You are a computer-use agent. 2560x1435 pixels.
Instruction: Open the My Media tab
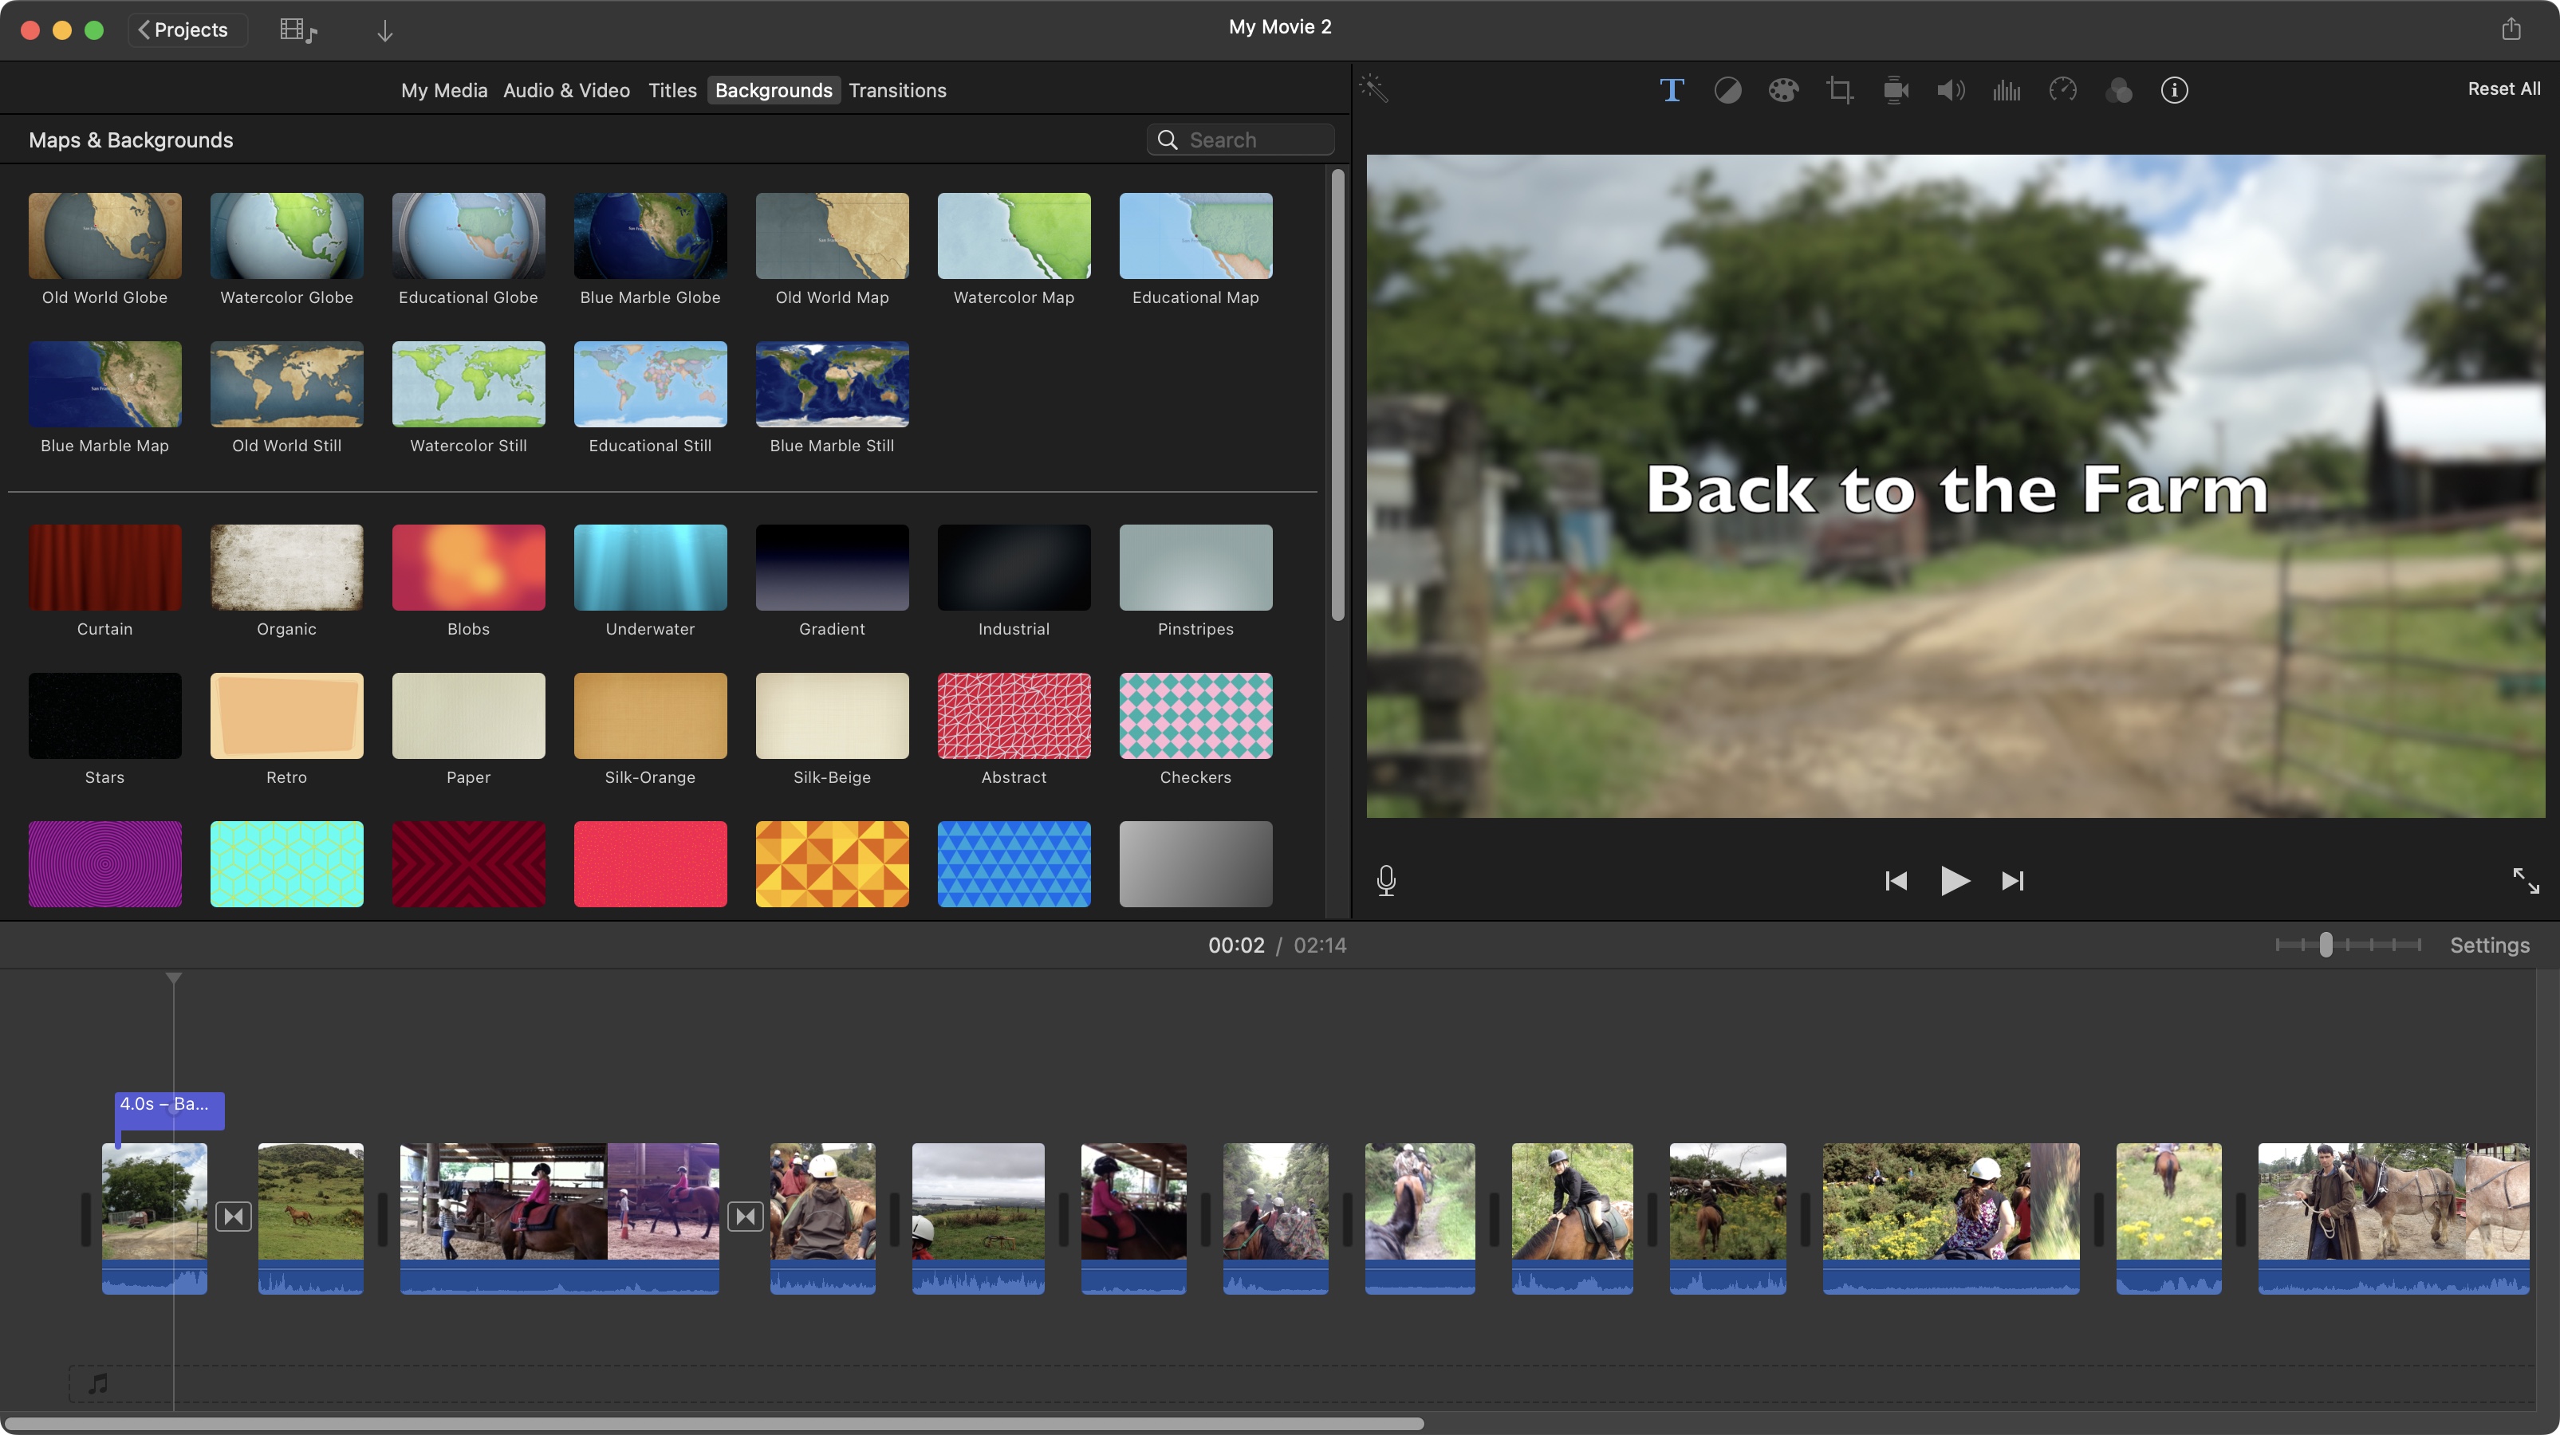(444, 89)
